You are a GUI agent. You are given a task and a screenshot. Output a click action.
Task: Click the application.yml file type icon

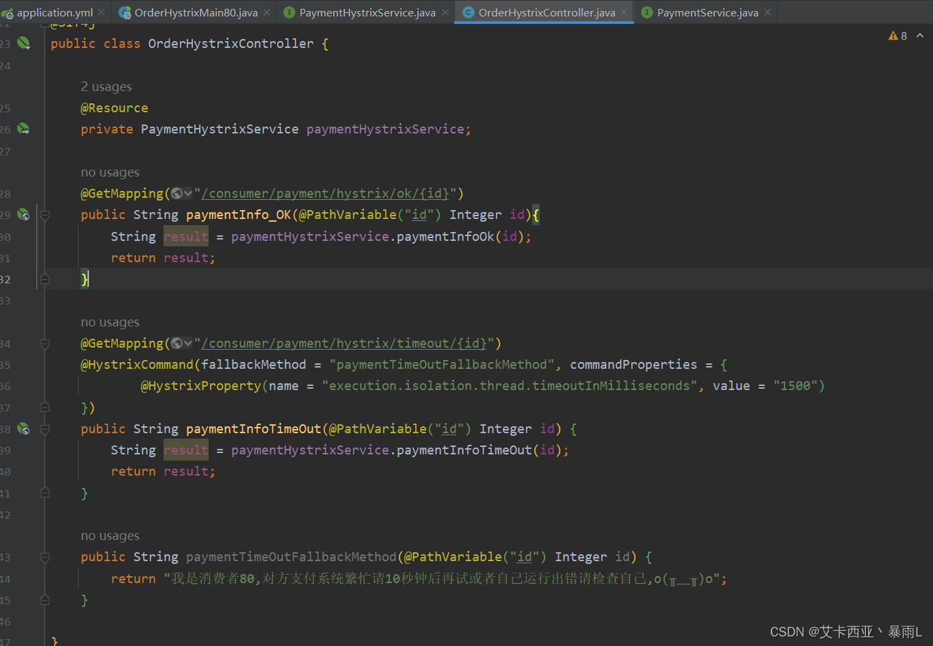pyautogui.click(x=8, y=13)
